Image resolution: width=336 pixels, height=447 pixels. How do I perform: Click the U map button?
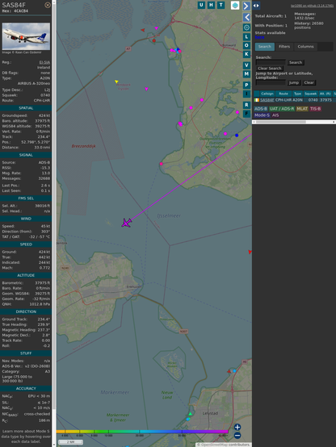[201, 5]
